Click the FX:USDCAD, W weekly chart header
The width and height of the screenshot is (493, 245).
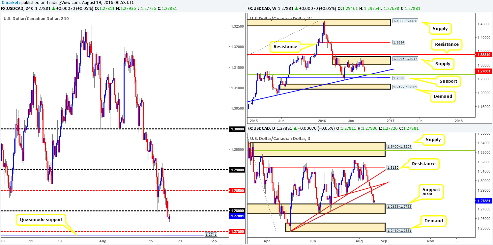(x=334, y=8)
